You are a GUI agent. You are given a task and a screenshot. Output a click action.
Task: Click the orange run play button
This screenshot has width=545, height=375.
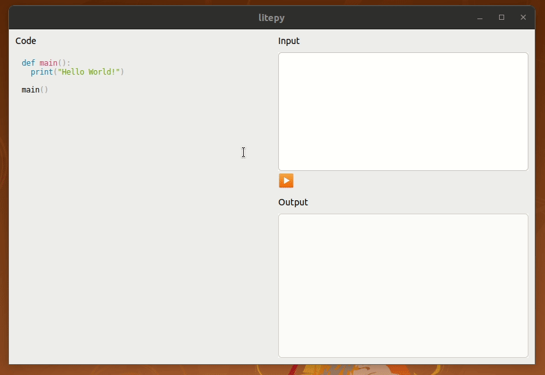point(286,180)
